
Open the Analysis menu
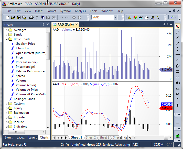tap(80, 11)
